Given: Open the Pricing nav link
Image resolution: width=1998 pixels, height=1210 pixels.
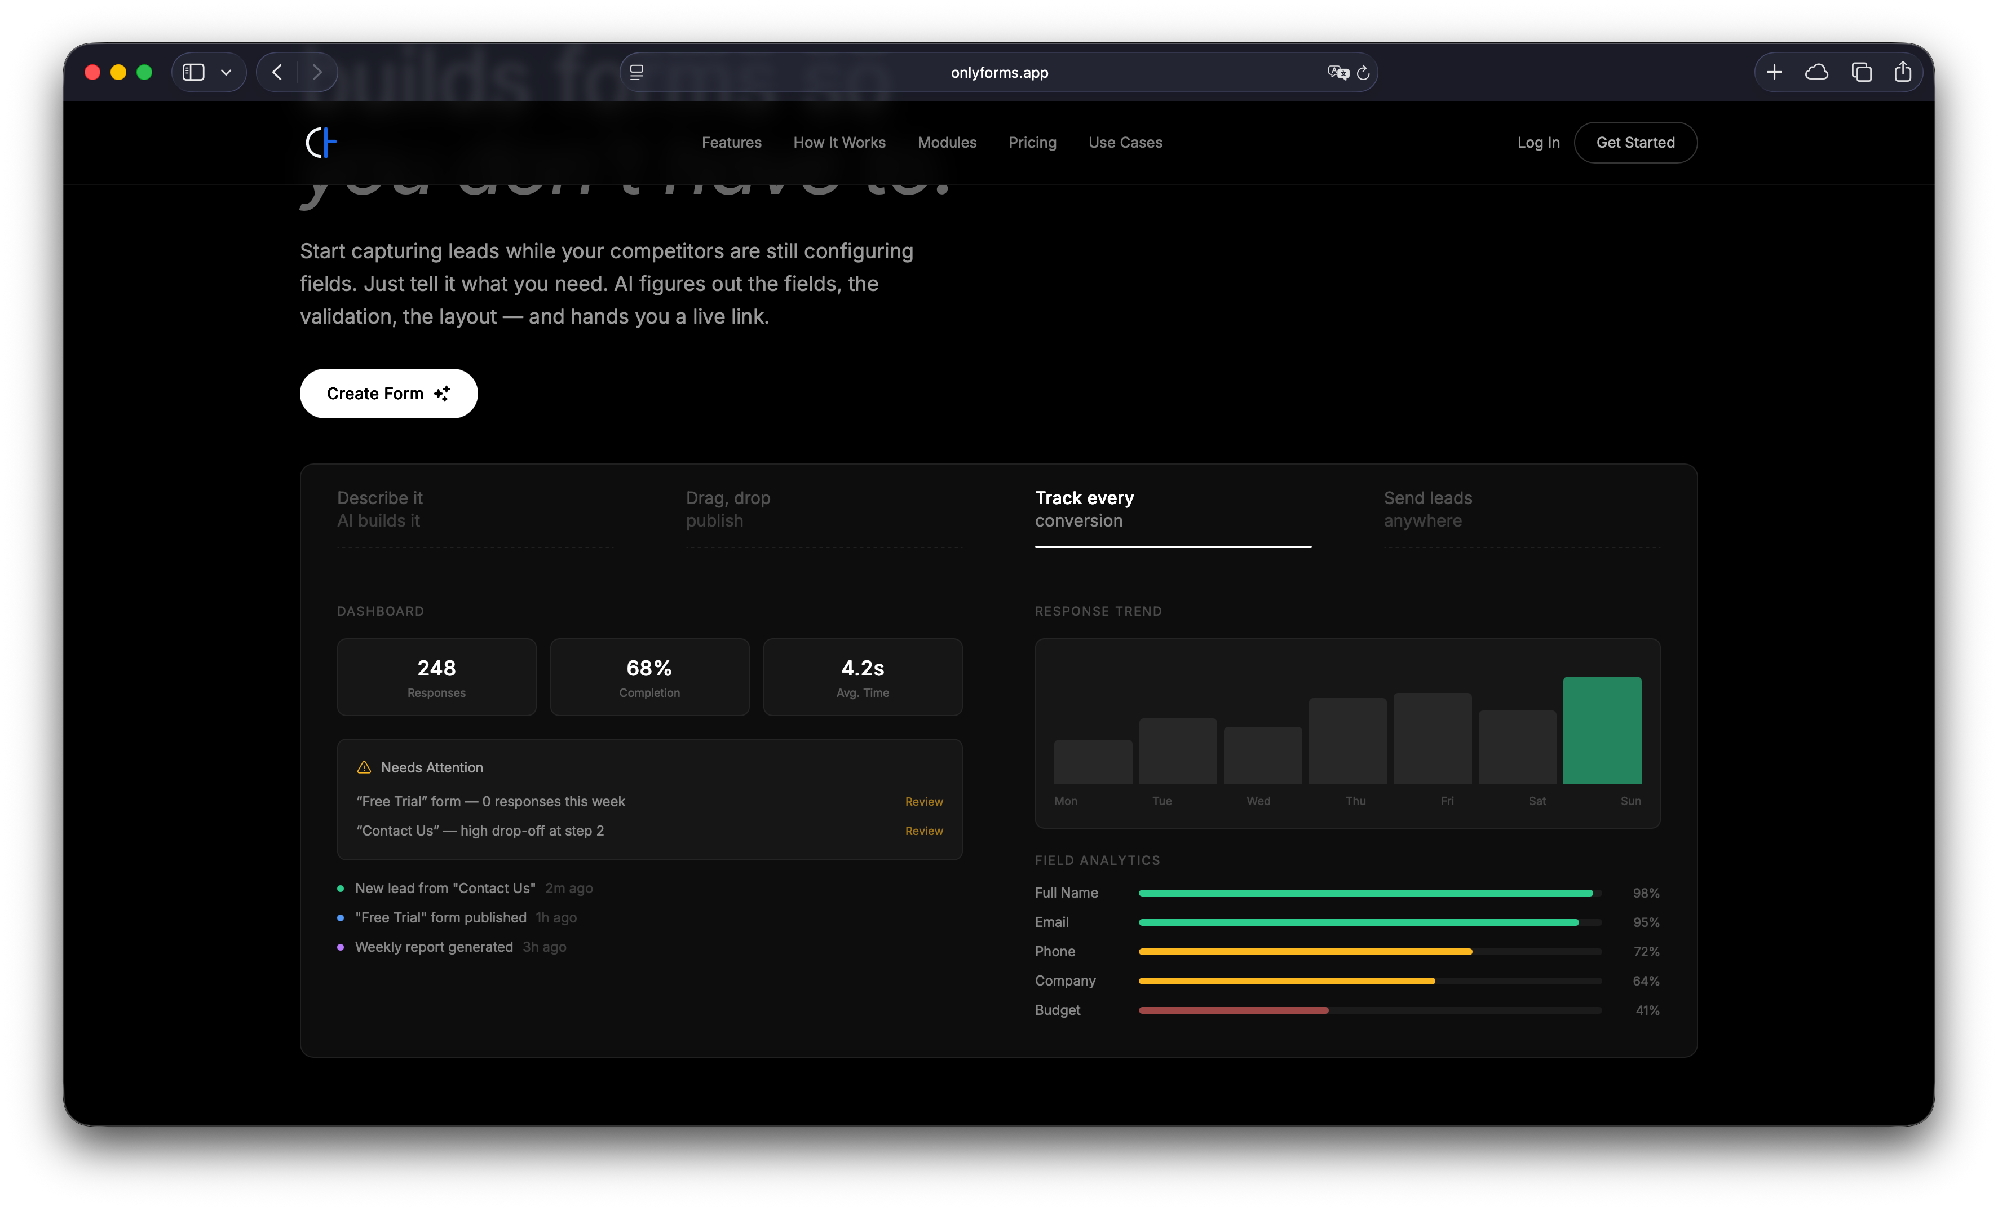Looking at the screenshot, I should point(1032,143).
